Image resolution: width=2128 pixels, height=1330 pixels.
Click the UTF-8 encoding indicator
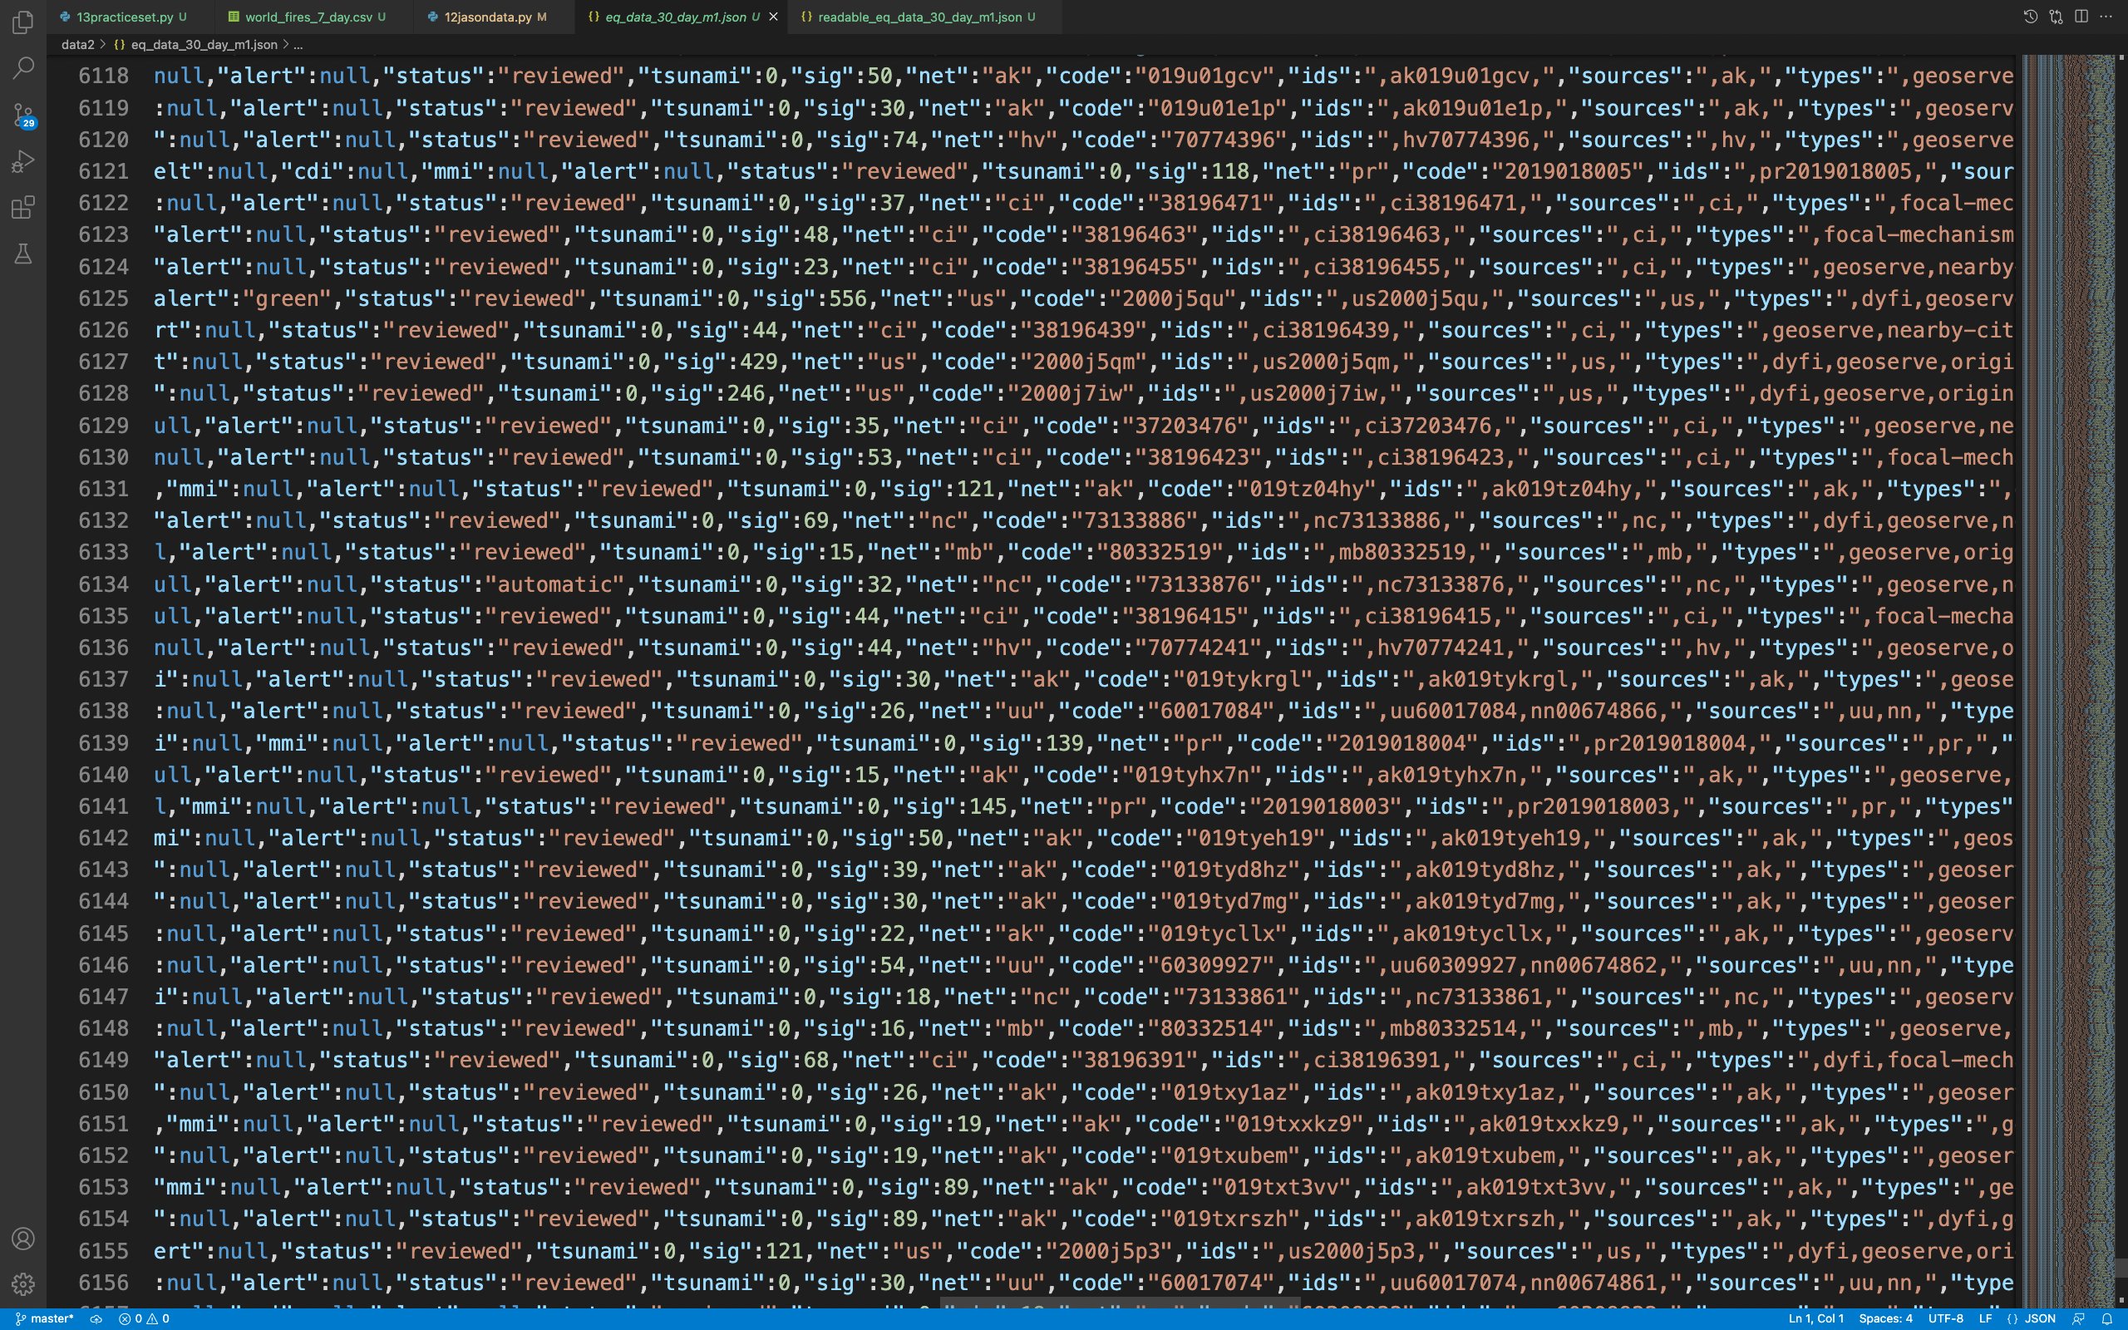pyautogui.click(x=1945, y=1318)
